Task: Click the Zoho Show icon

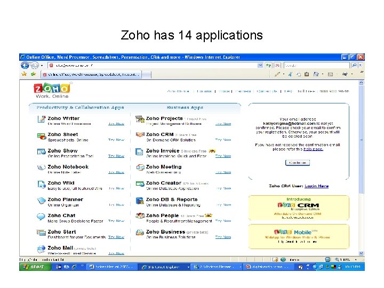Action: coord(42,152)
